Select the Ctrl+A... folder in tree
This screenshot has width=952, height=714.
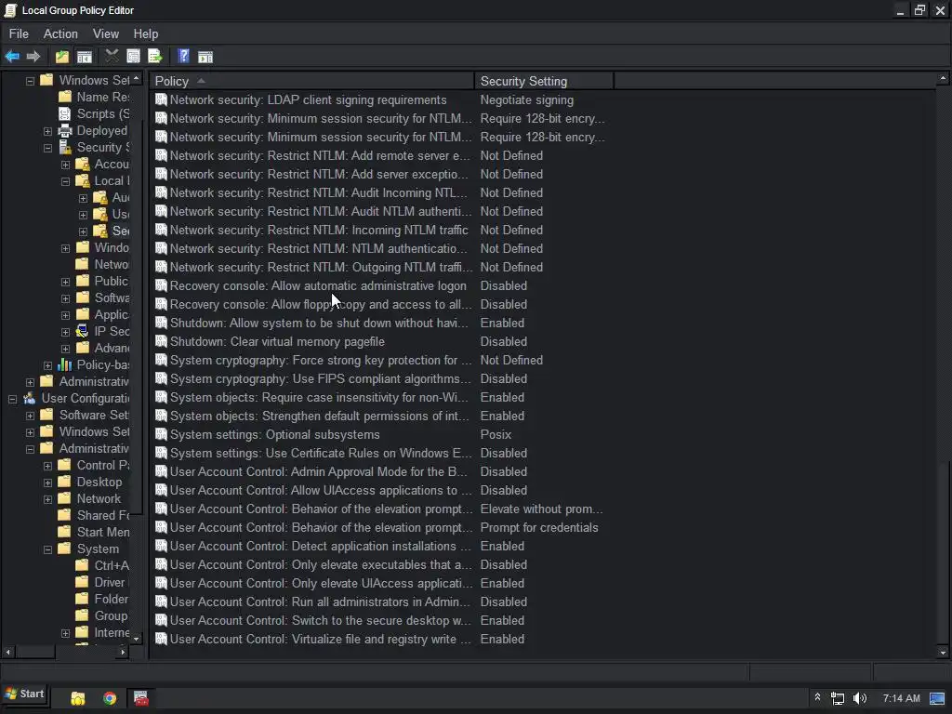click(112, 566)
